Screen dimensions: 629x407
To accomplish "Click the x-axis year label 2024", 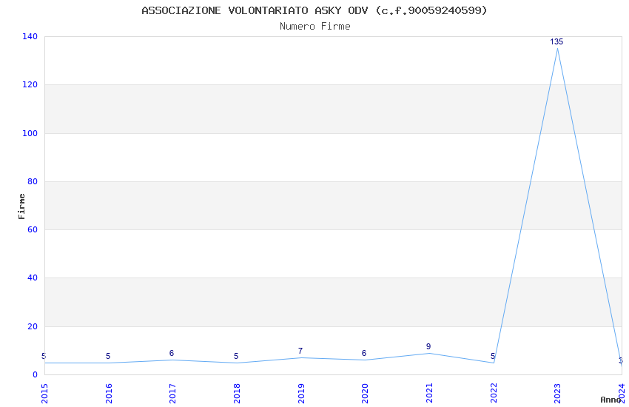I will [622, 394].
